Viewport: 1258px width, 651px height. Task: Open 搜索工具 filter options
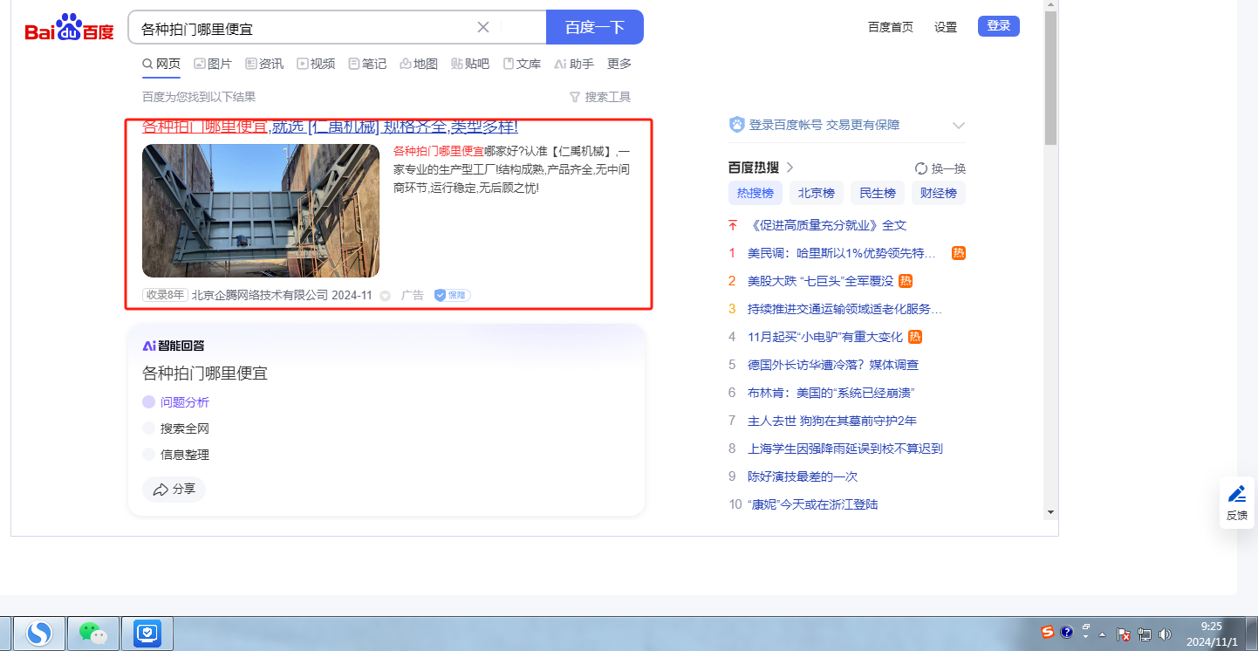599,97
